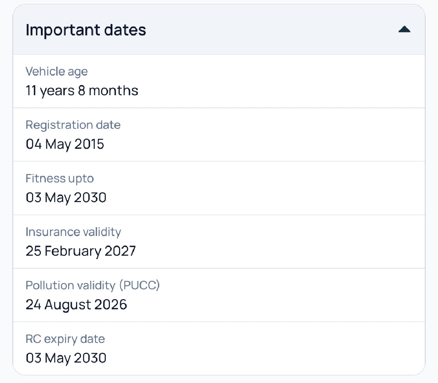Select the Pollution validity (PUCC) label
The width and height of the screenshot is (438, 383).
[x=93, y=285]
